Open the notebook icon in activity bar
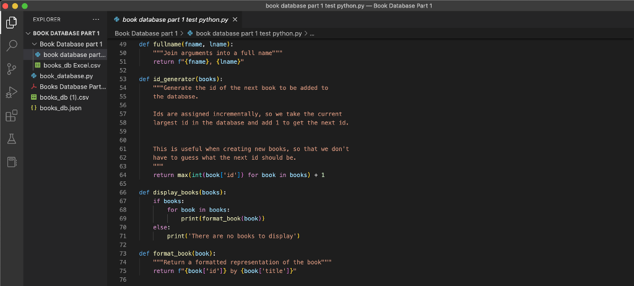The image size is (634, 286). 11,162
